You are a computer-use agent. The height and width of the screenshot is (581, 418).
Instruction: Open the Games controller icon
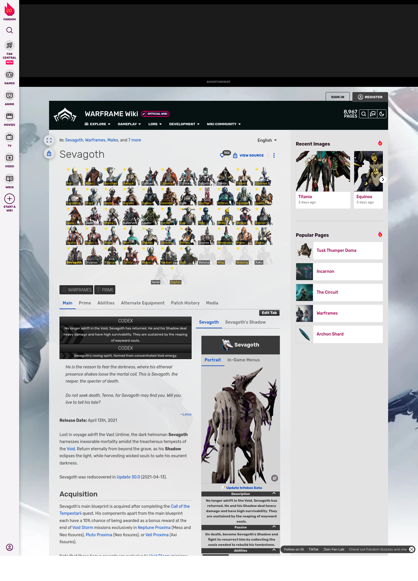pos(10,75)
